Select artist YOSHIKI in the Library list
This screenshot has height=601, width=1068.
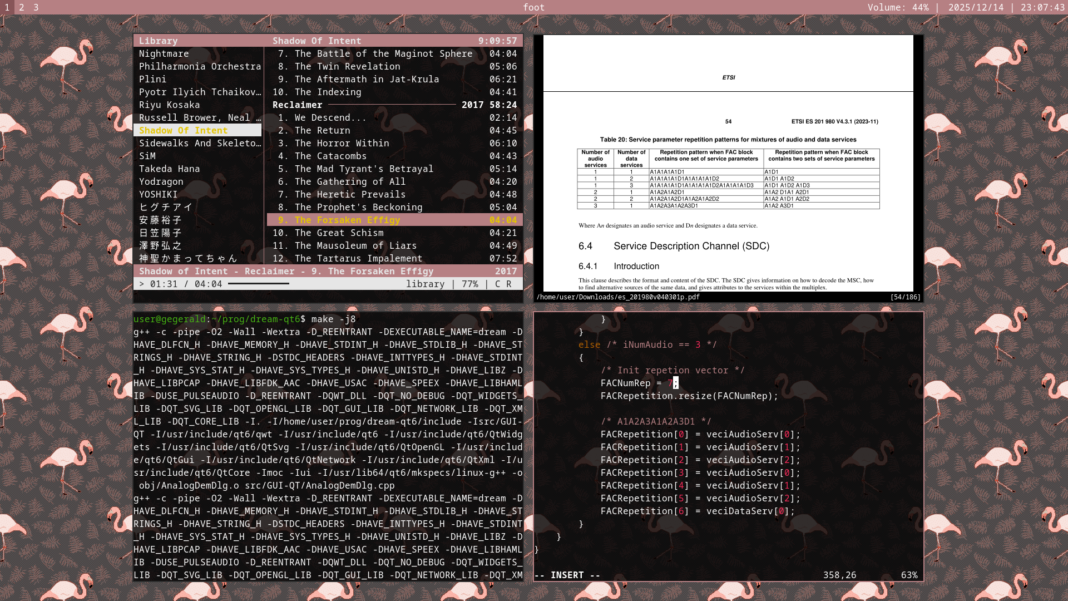point(158,194)
